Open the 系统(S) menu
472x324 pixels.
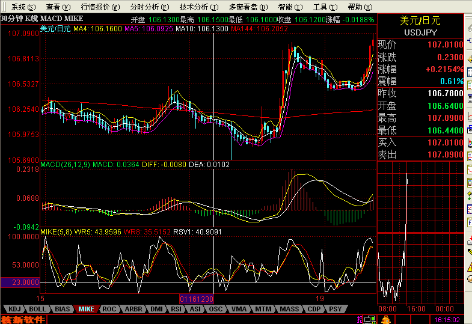(x=23, y=7)
